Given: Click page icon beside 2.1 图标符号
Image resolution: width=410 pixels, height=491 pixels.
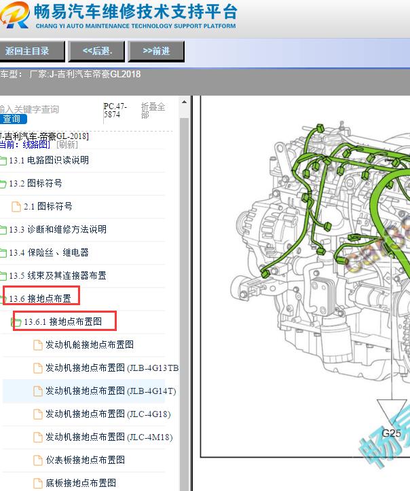Looking at the screenshot, I should 16,207.
